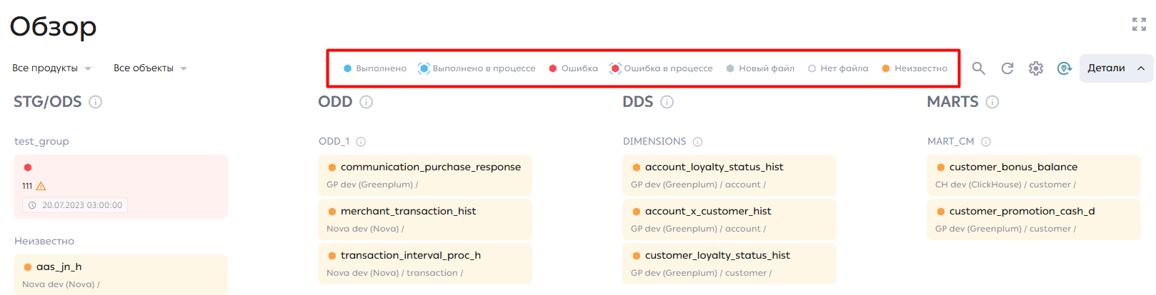The image size is (1156, 295).
Task: Open the customer_promotion_cash_d card
Action: pos(1034,219)
